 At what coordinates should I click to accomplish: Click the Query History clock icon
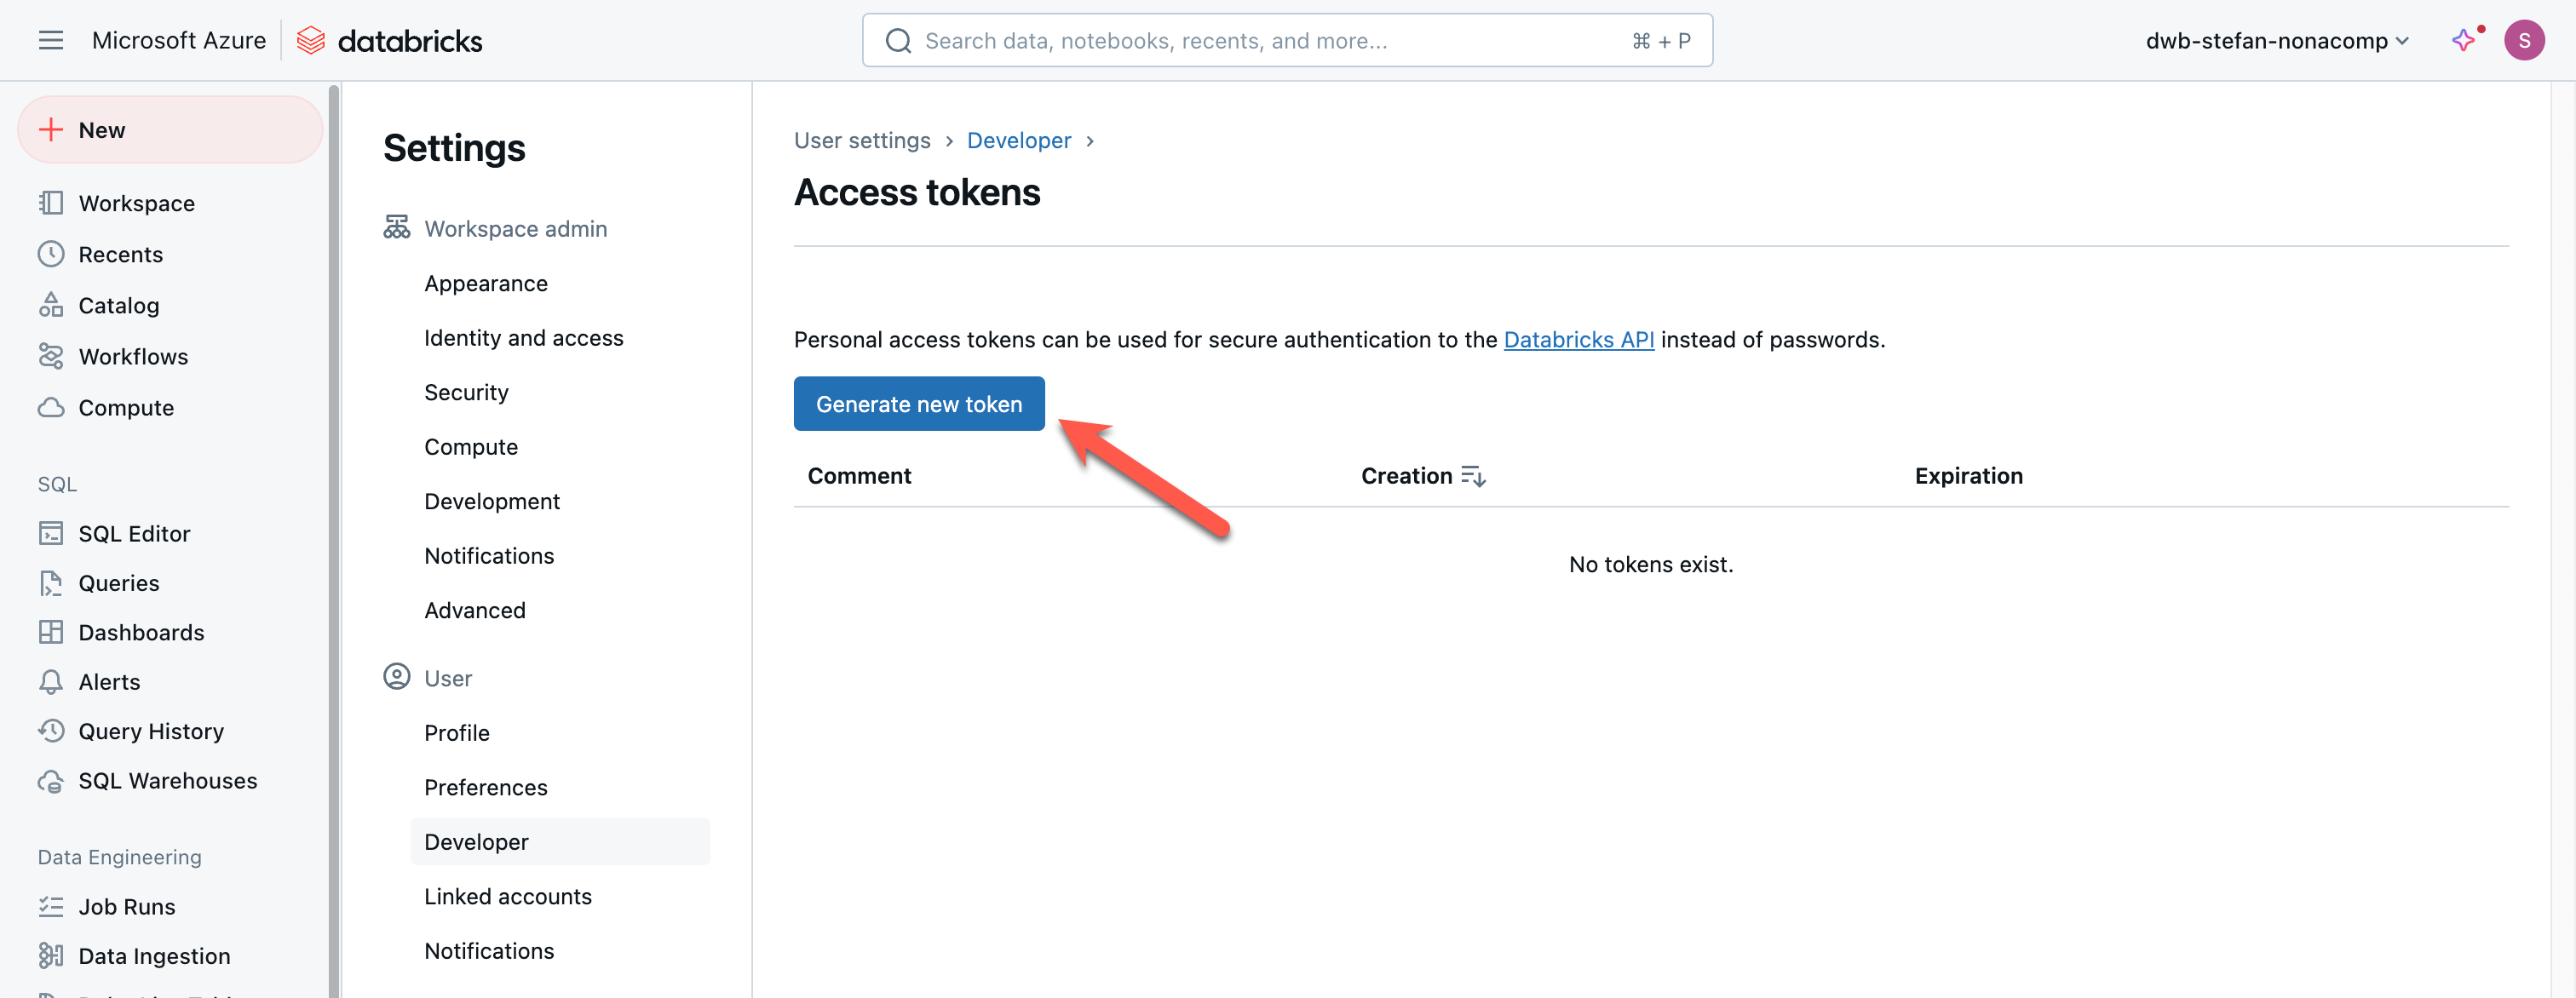[51, 731]
